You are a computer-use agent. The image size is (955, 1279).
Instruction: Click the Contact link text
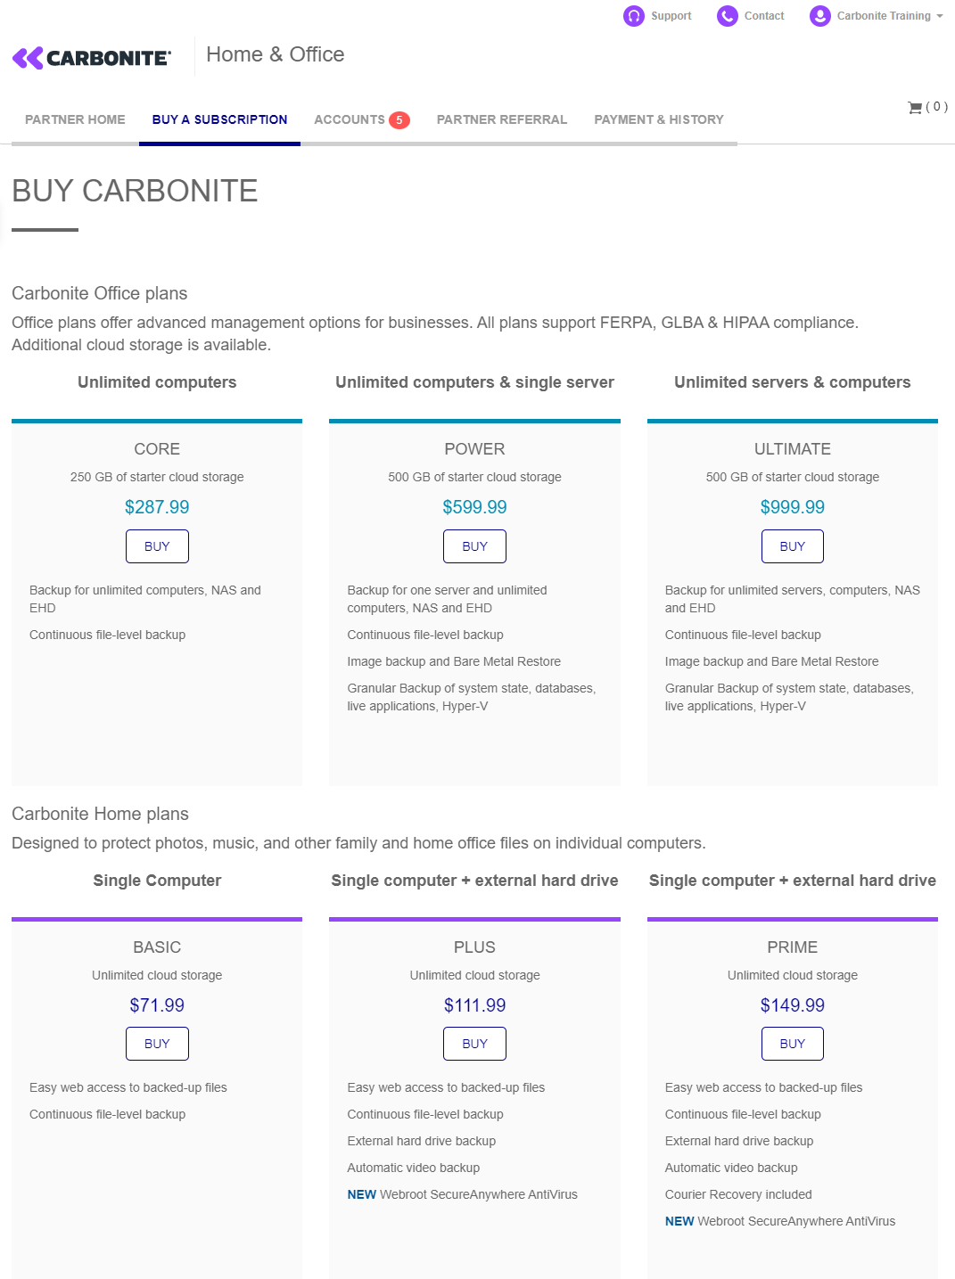pos(764,16)
